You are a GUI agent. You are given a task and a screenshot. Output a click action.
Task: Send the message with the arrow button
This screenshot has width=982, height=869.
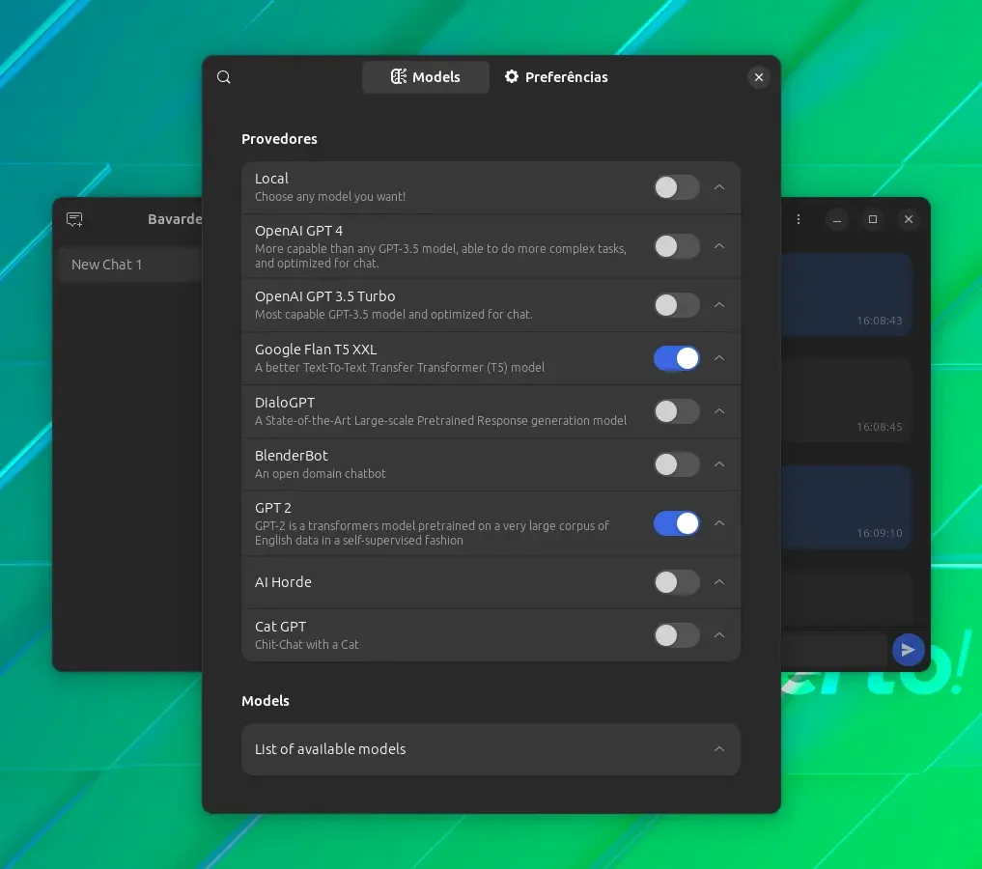pos(908,650)
